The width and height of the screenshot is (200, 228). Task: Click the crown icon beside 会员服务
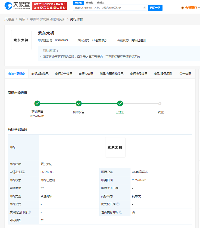coord(183,8)
